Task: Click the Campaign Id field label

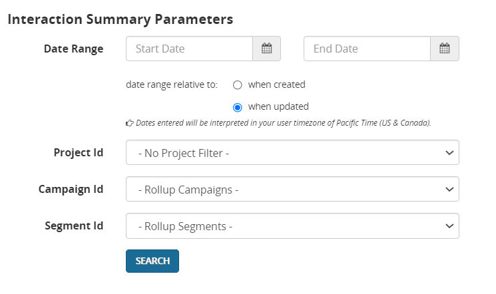Action: 71,190
